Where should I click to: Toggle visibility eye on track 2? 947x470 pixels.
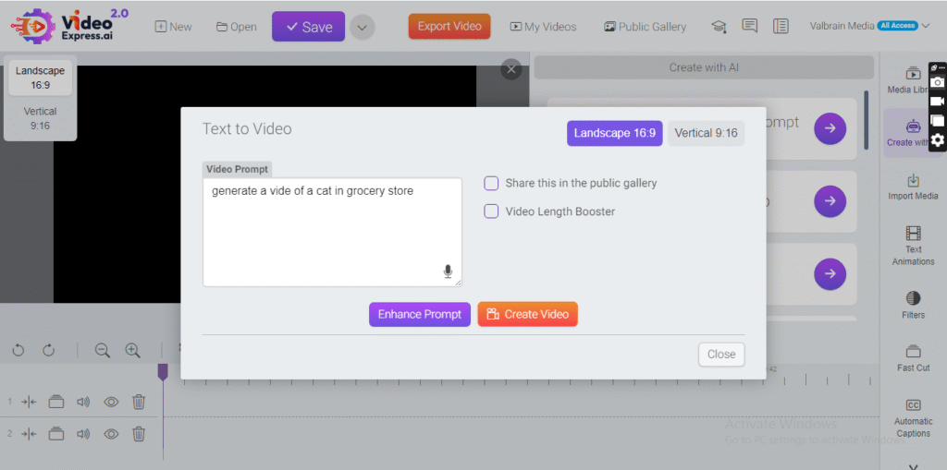click(x=111, y=434)
